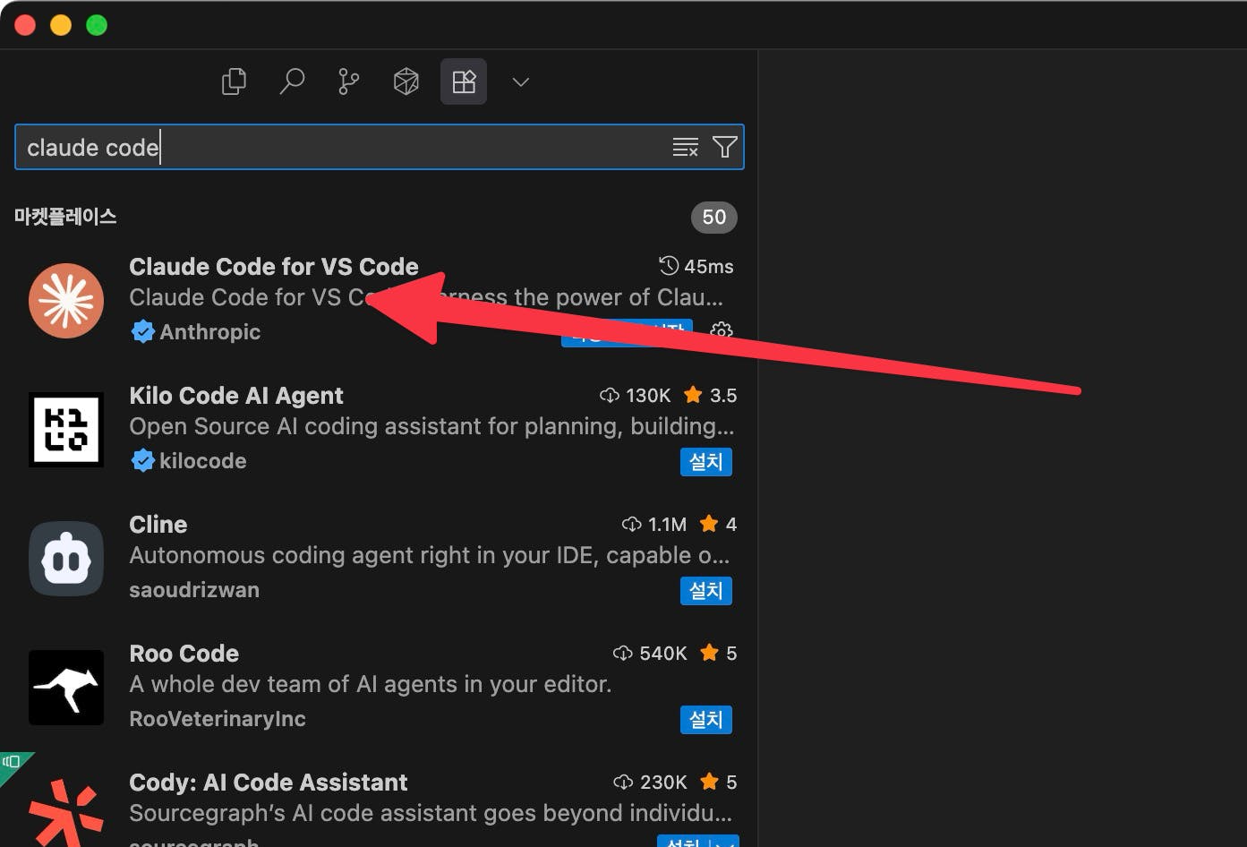Open the 'Kilo Code AI Agent' extension title
1247x847 pixels.
click(x=236, y=396)
